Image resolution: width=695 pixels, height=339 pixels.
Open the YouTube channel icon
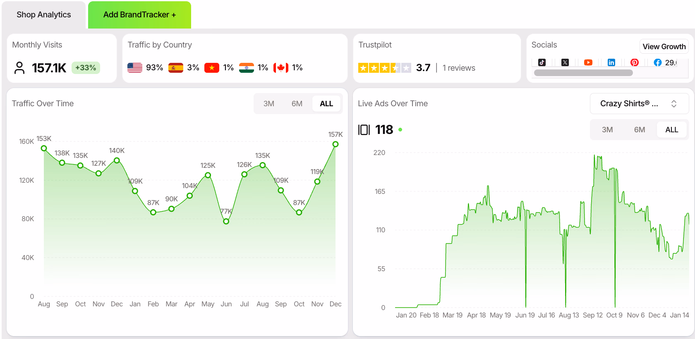click(588, 62)
